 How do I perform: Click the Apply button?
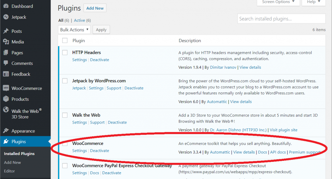(x=101, y=30)
